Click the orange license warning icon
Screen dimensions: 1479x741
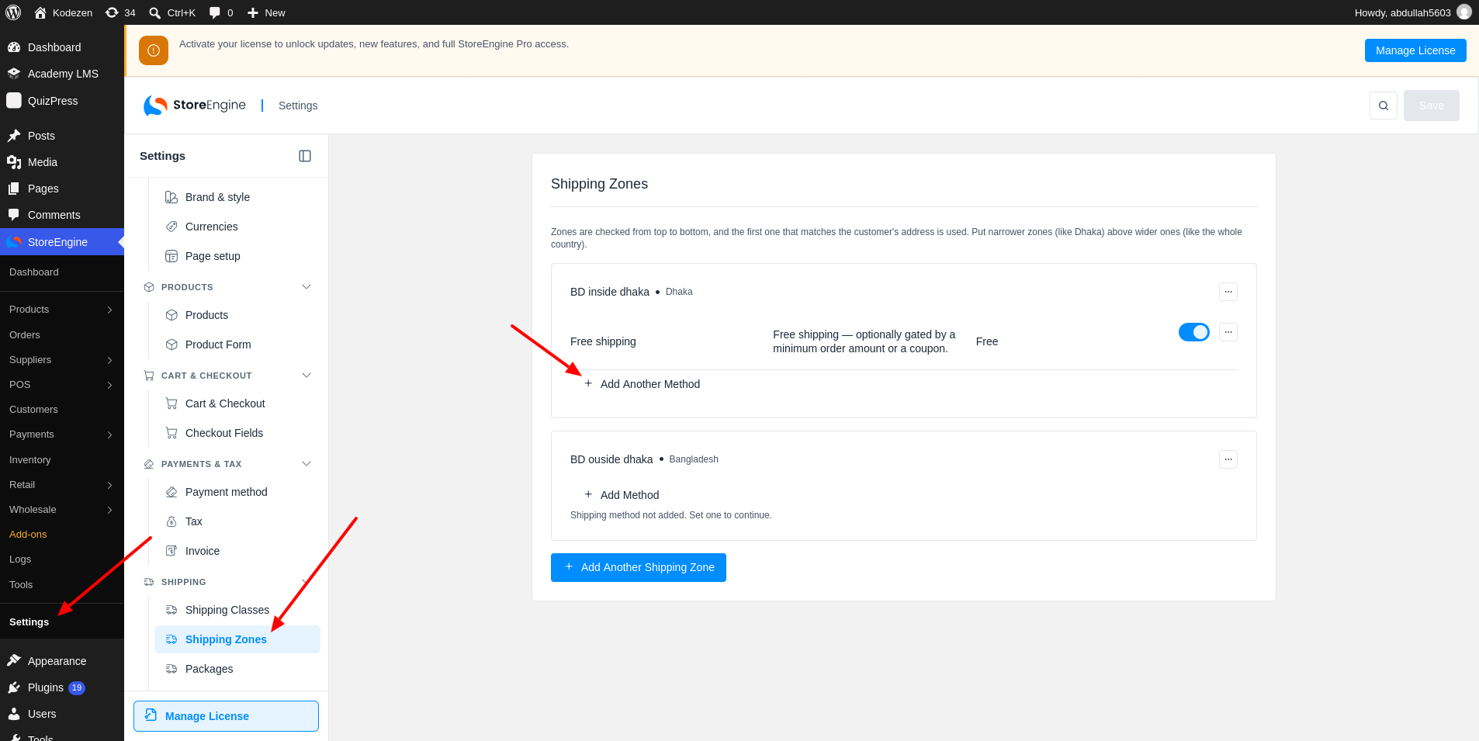click(154, 50)
